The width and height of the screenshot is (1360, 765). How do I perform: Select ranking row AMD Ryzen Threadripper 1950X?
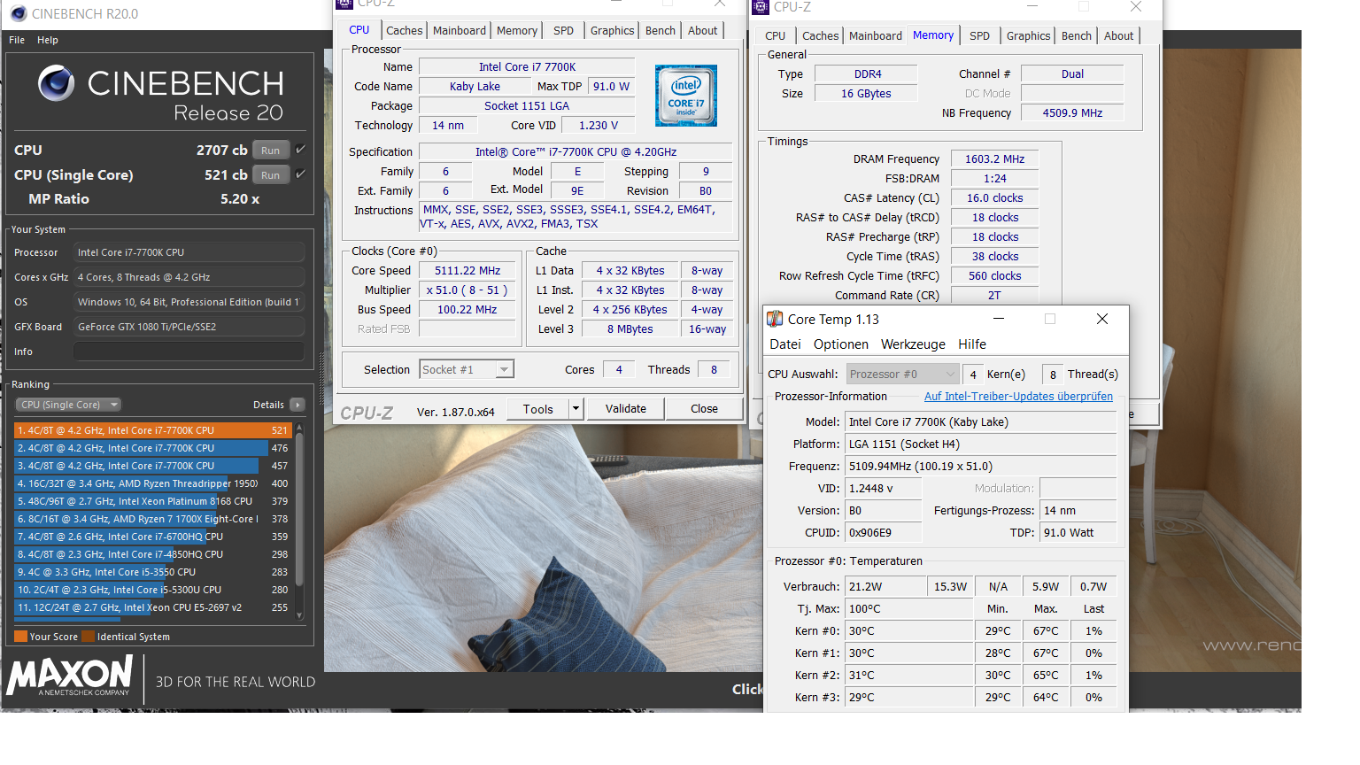[153, 483]
